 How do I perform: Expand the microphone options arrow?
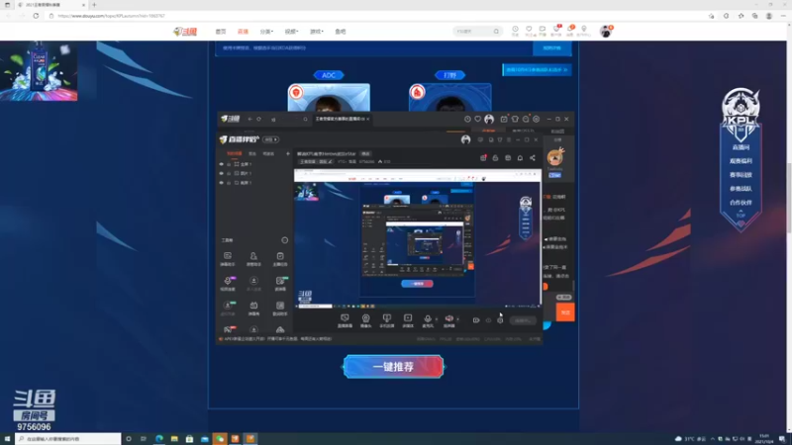[437, 318]
